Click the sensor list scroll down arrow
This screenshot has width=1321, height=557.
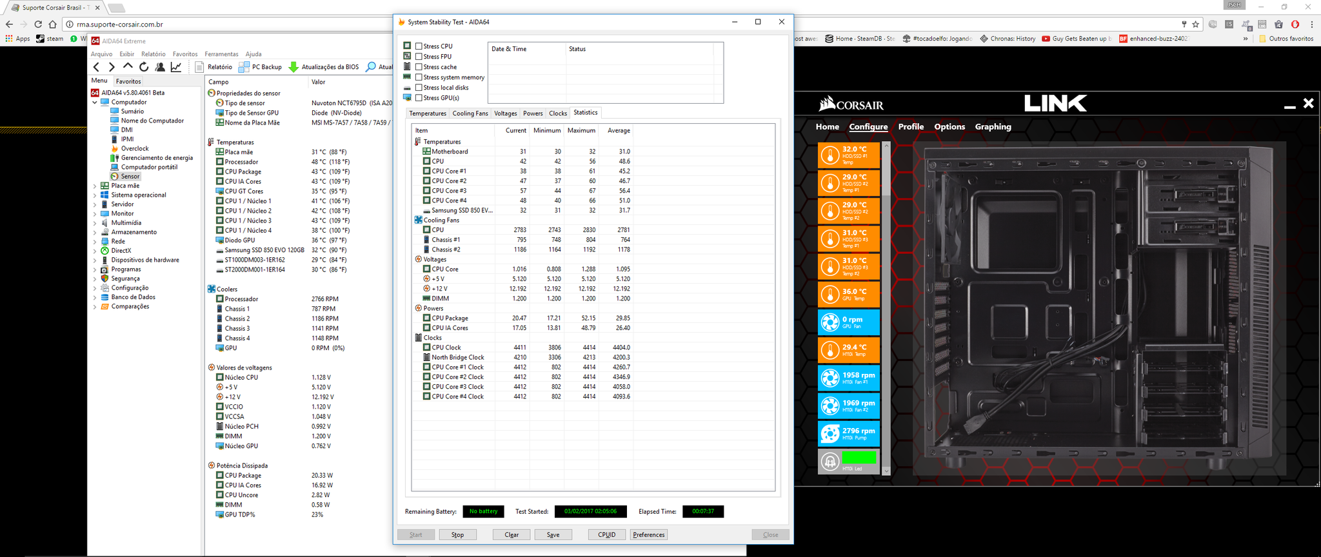[886, 471]
